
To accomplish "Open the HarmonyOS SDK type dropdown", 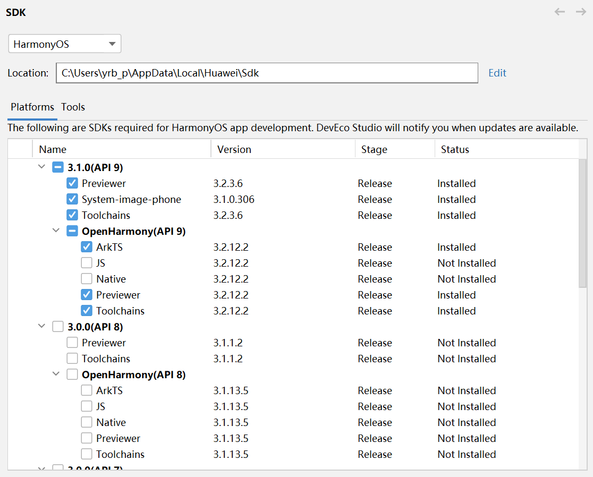I will tap(65, 44).
